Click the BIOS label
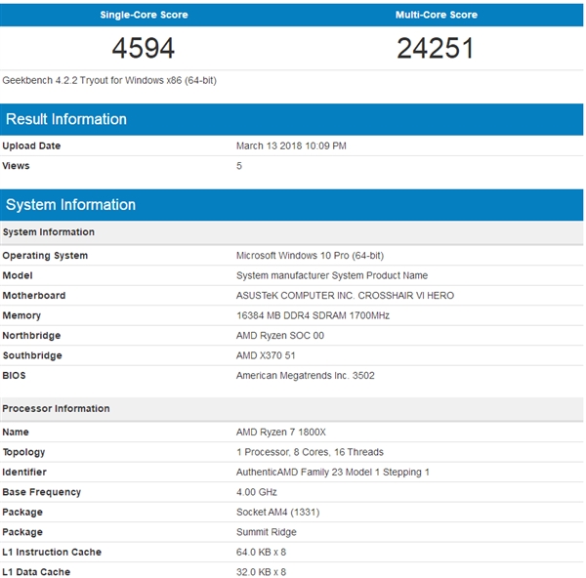Screen dimensions: 586x578 click(15, 376)
